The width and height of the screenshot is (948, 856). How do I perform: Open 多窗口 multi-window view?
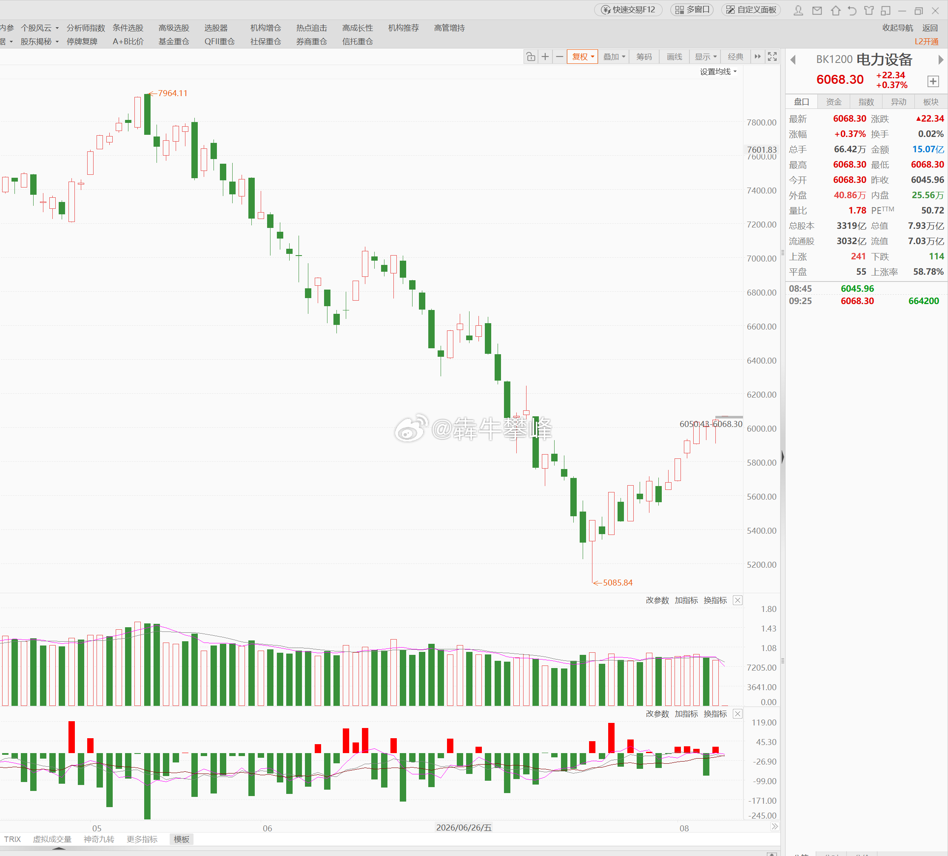692,10
